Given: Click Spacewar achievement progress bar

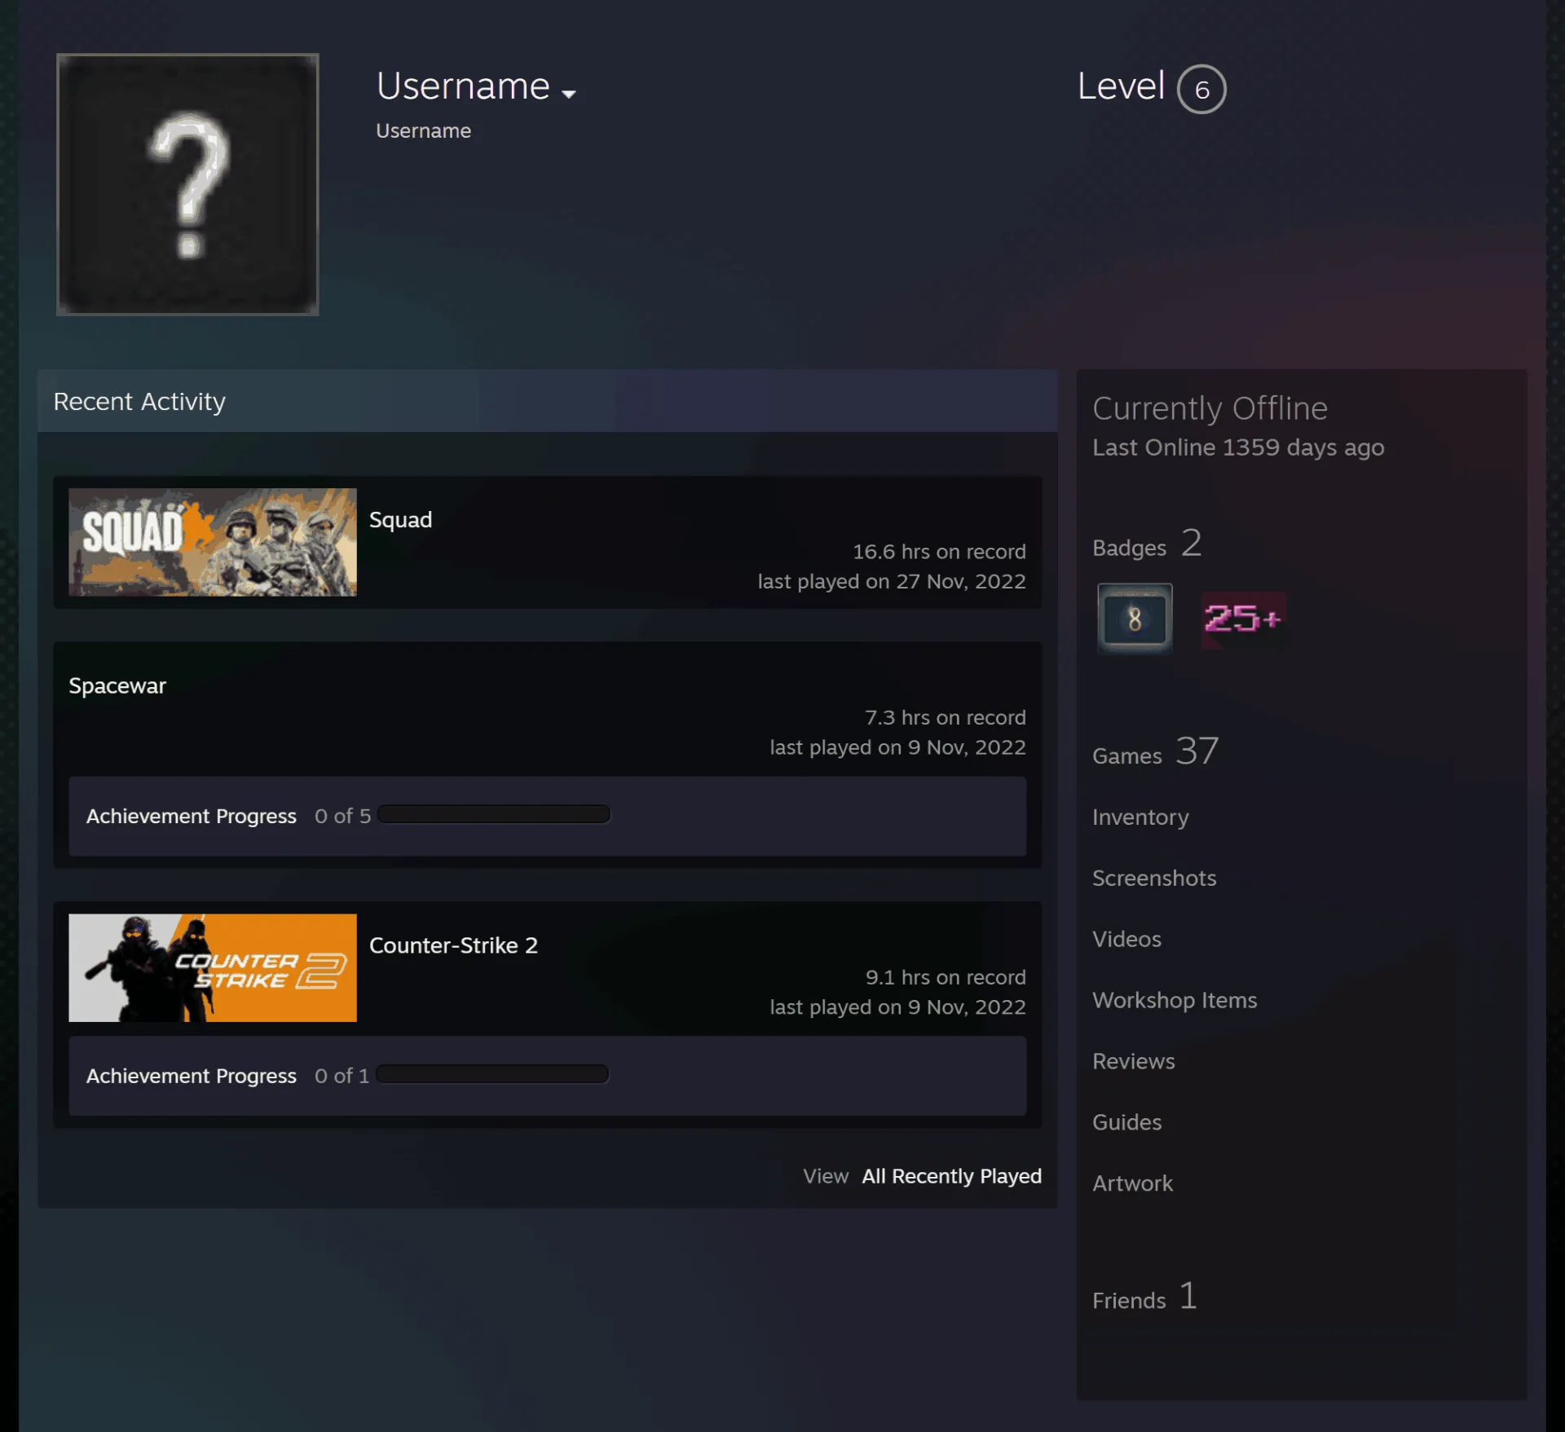Looking at the screenshot, I should point(494,814).
